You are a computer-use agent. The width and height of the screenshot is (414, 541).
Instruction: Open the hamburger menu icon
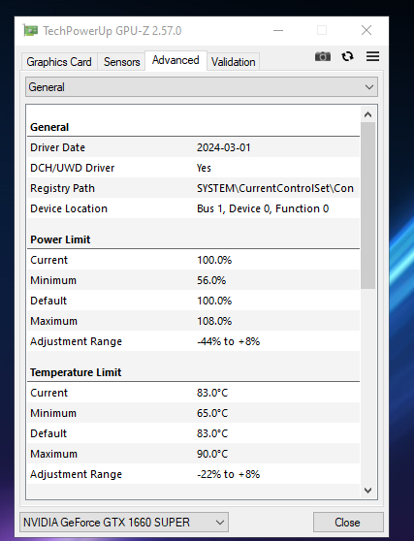[x=372, y=56]
